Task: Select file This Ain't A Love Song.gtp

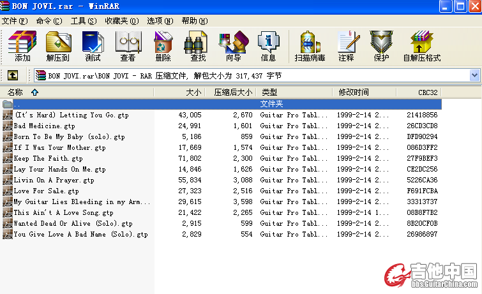Action: pos(63,212)
